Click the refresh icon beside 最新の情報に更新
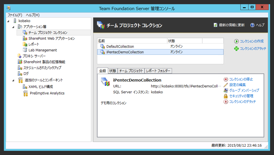274x155 pixels. coord(216,25)
